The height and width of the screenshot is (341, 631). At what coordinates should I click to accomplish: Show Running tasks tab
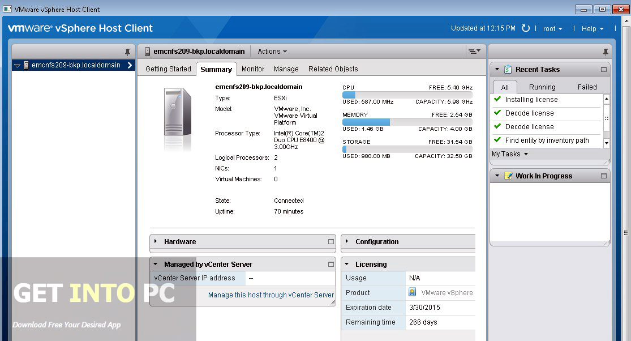(x=542, y=87)
